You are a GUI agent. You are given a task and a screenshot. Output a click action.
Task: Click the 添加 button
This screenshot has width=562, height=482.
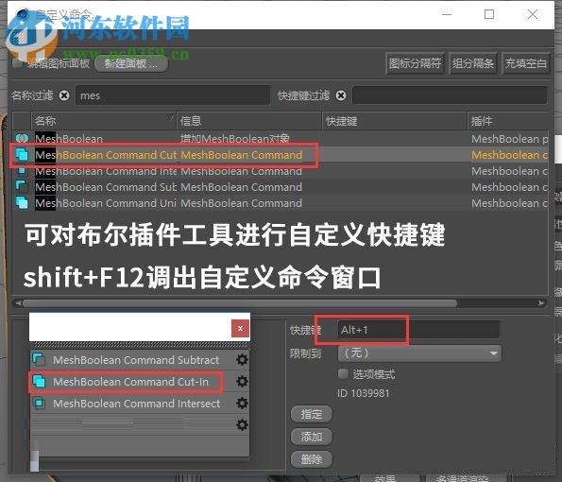click(x=312, y=437)
